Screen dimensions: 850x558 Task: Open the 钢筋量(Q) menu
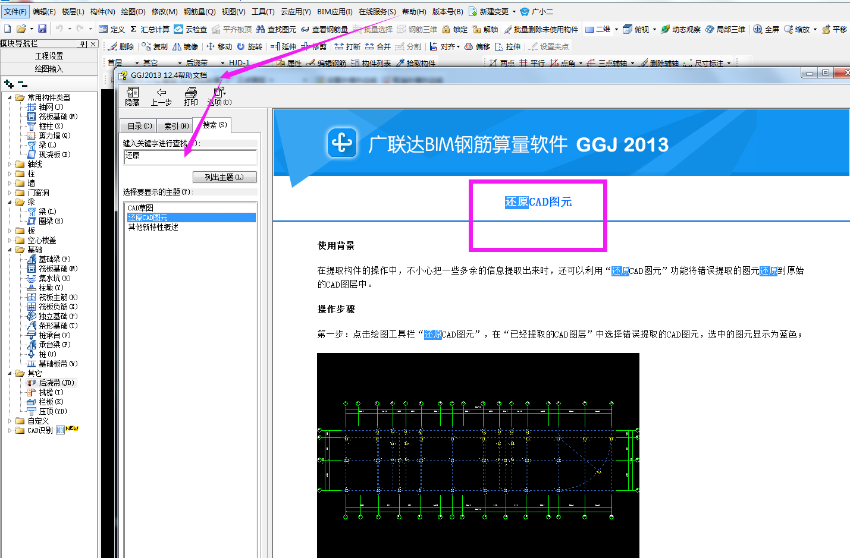tap(199, 11)
